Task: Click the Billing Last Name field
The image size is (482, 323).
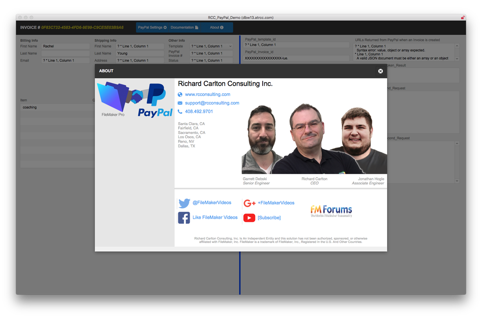Action: [65, 53]
